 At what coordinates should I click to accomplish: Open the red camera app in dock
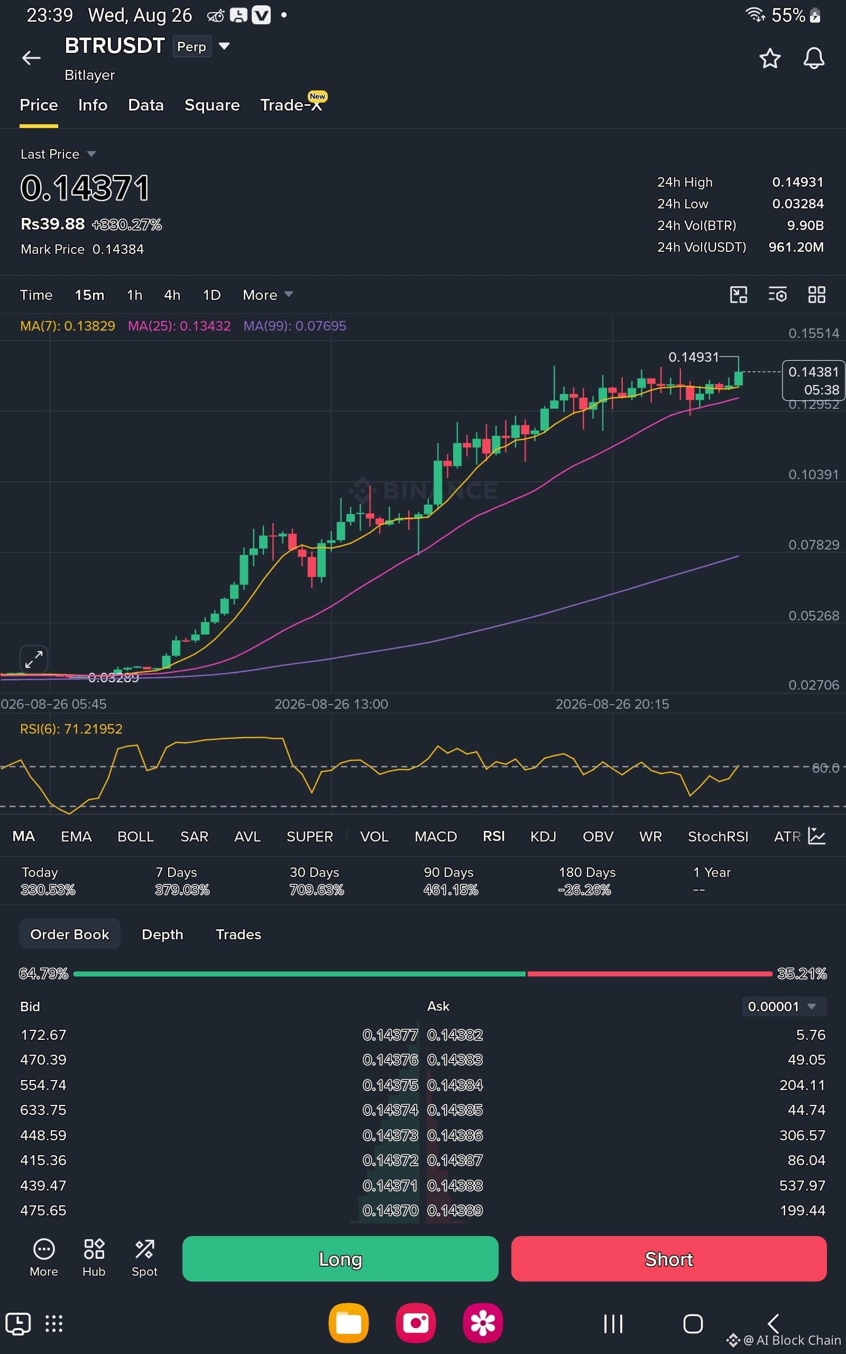(x=416, y=1323)
